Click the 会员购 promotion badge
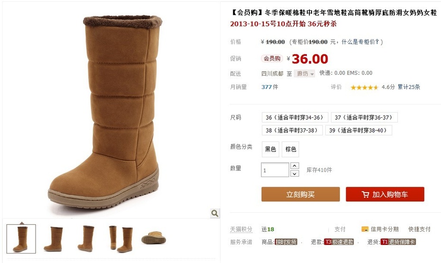Image resolution: width=441 pixels, height=263 pixels. [272, 58]
